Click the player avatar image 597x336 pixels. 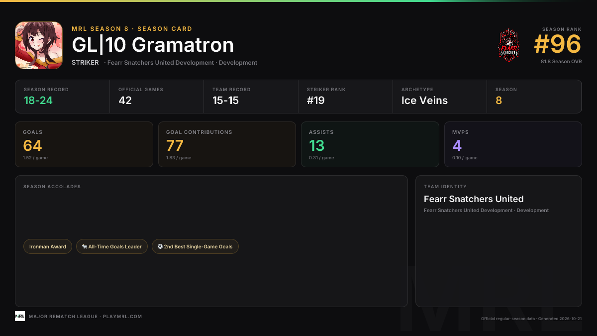[x=39, y=45]
